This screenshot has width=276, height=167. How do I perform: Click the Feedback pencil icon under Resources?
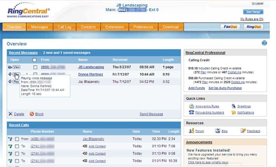click(243, 131)
